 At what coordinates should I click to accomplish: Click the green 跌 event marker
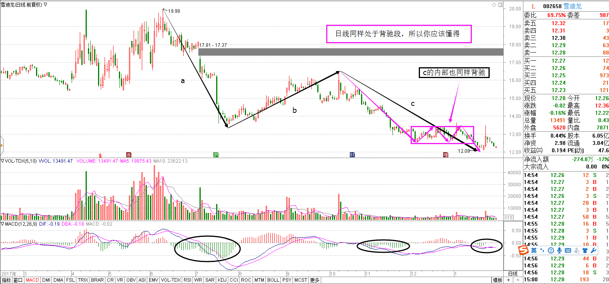point(216,155)
